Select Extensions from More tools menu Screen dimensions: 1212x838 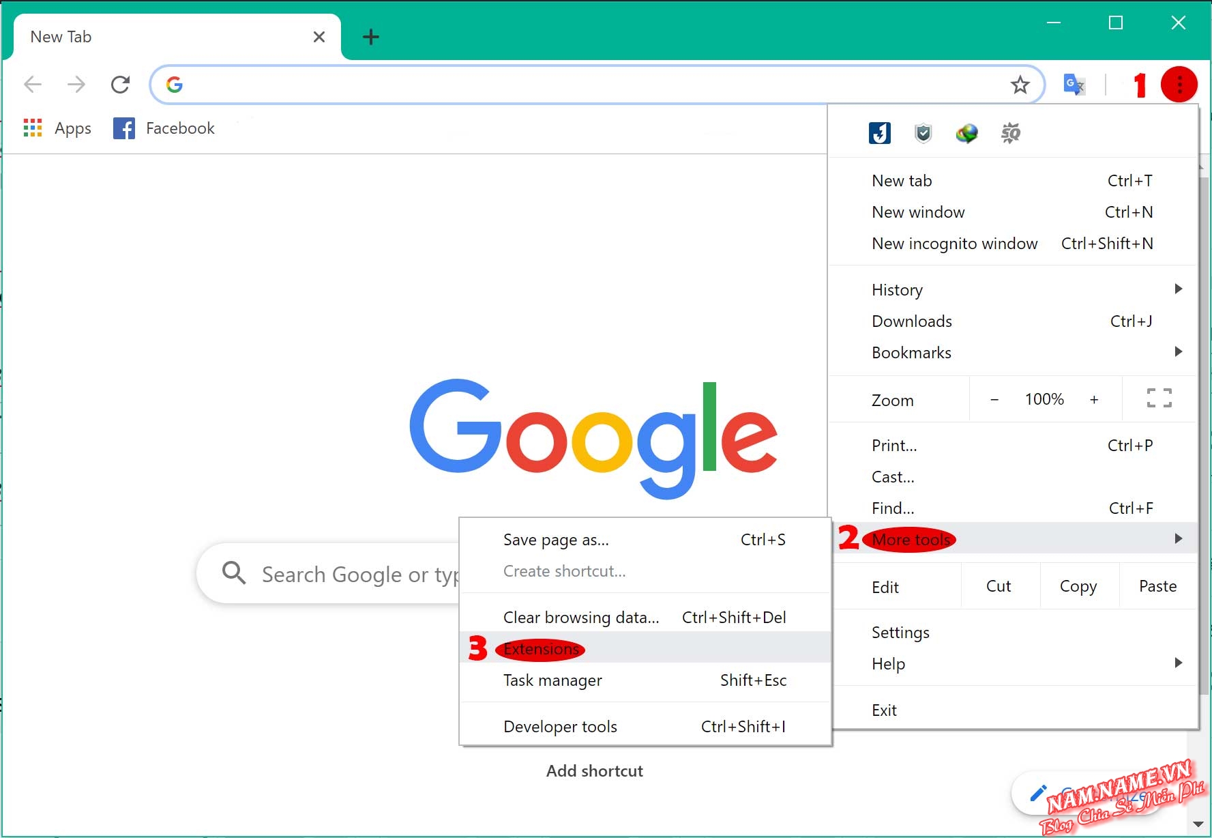tap(541, 648)
